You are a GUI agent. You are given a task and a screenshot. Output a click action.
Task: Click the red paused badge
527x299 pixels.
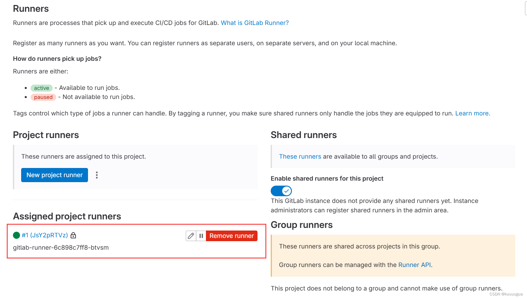coord(43,97)
